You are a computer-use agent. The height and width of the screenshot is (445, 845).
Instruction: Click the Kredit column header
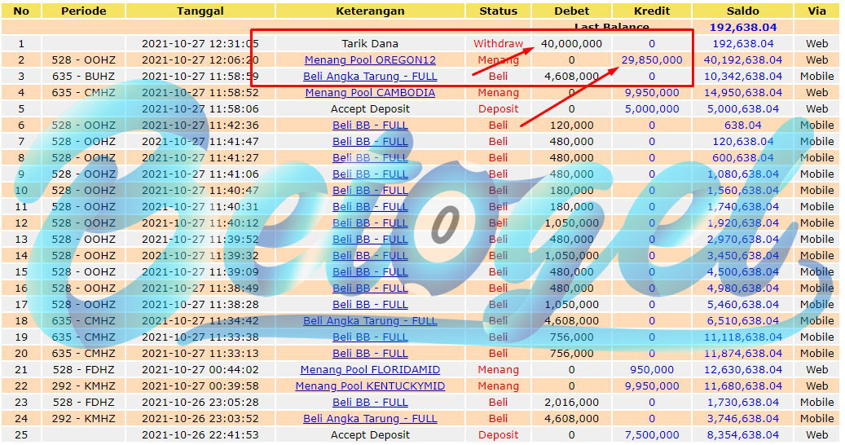tap(652, 11)
